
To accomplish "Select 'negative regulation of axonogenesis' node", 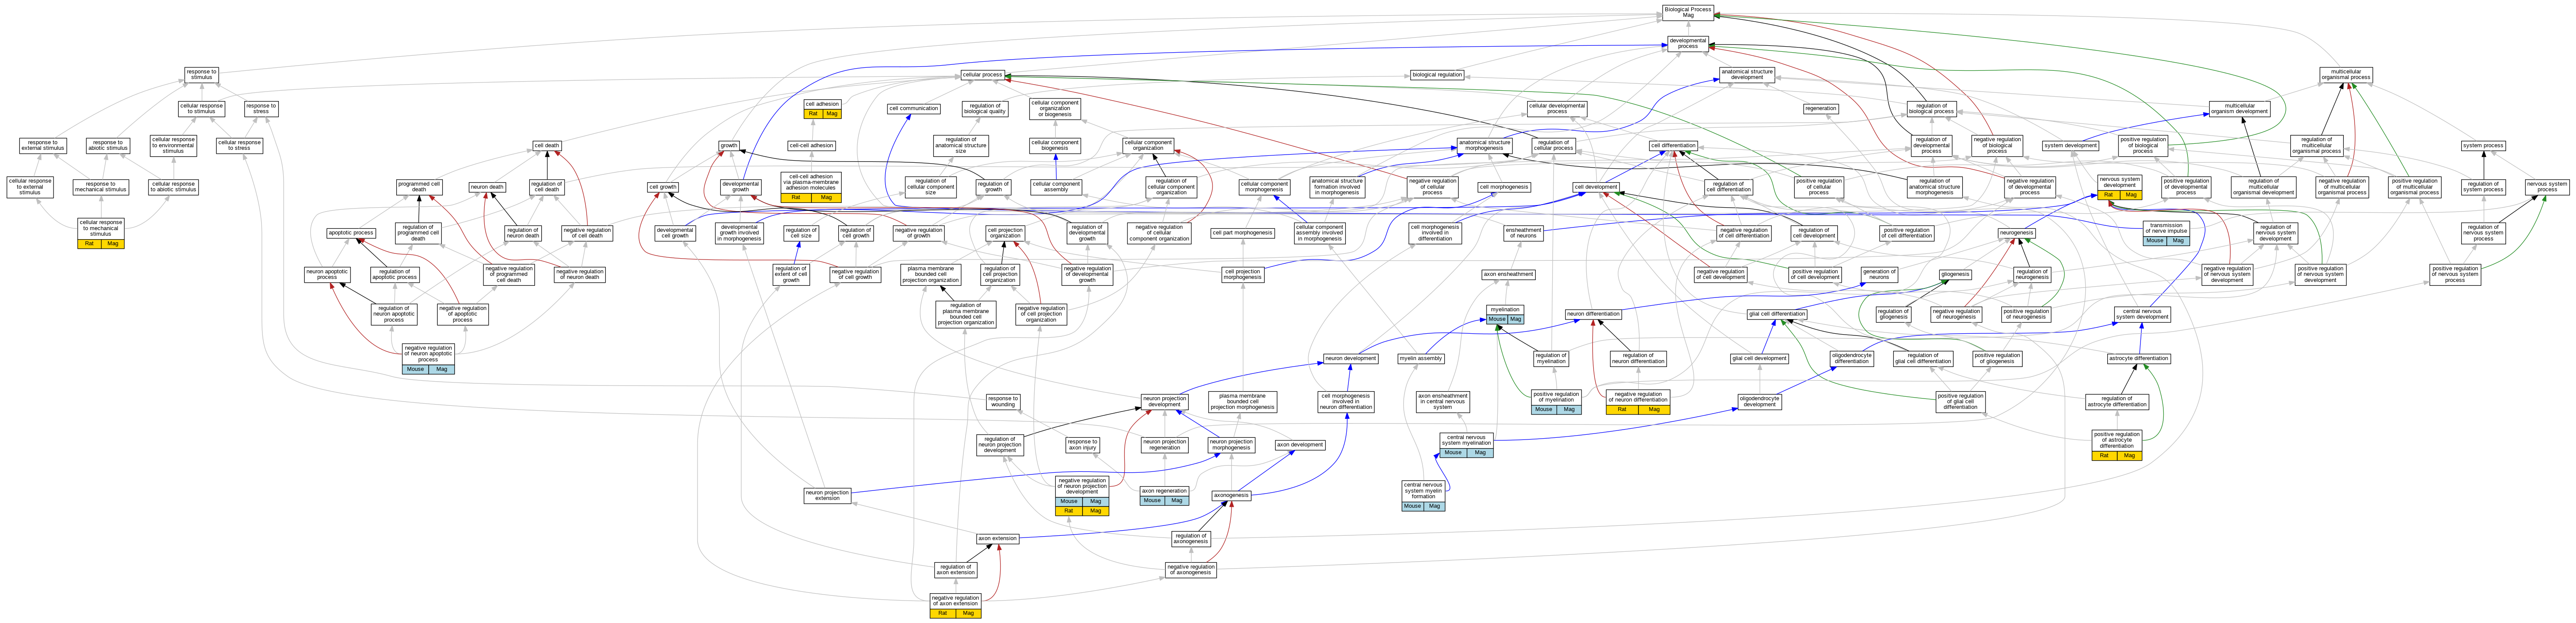I will click(x=1190, y=570).
